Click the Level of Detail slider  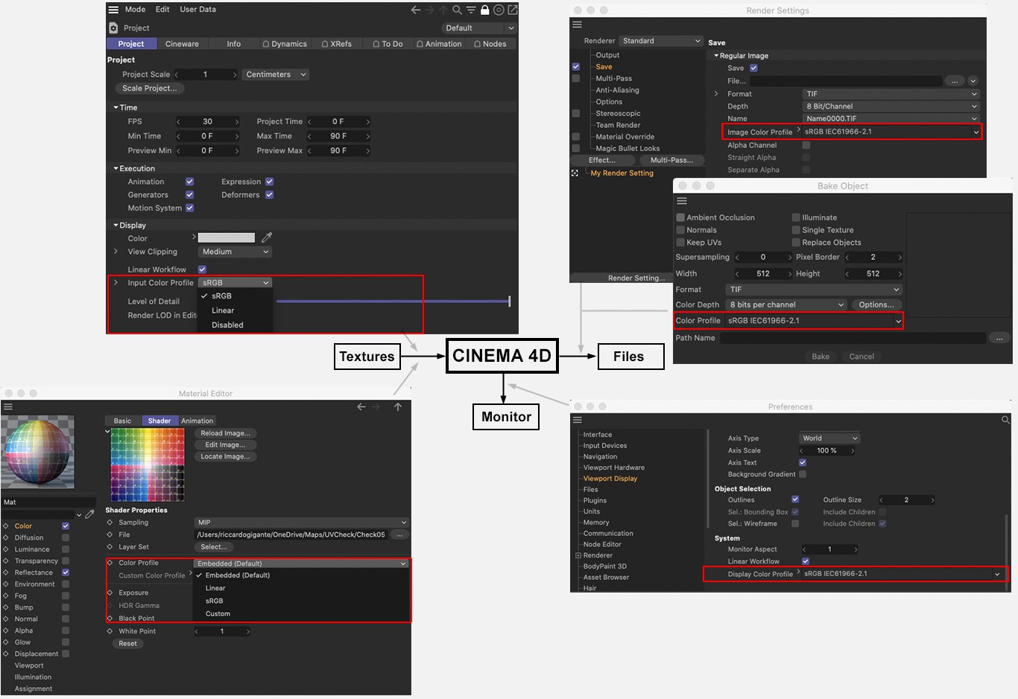tap(393, 301)
